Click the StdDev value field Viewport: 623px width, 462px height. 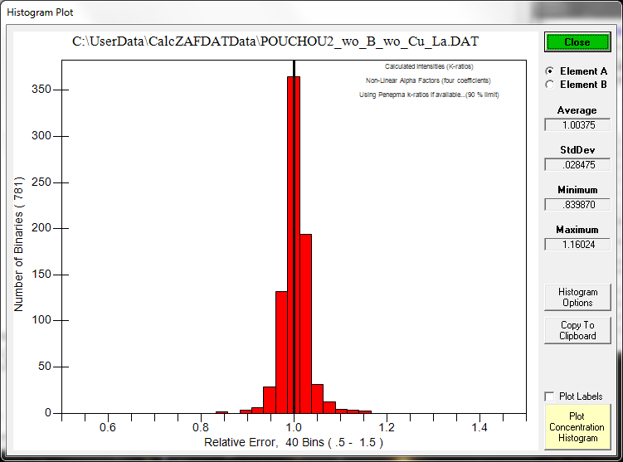[x=577, y=164]
